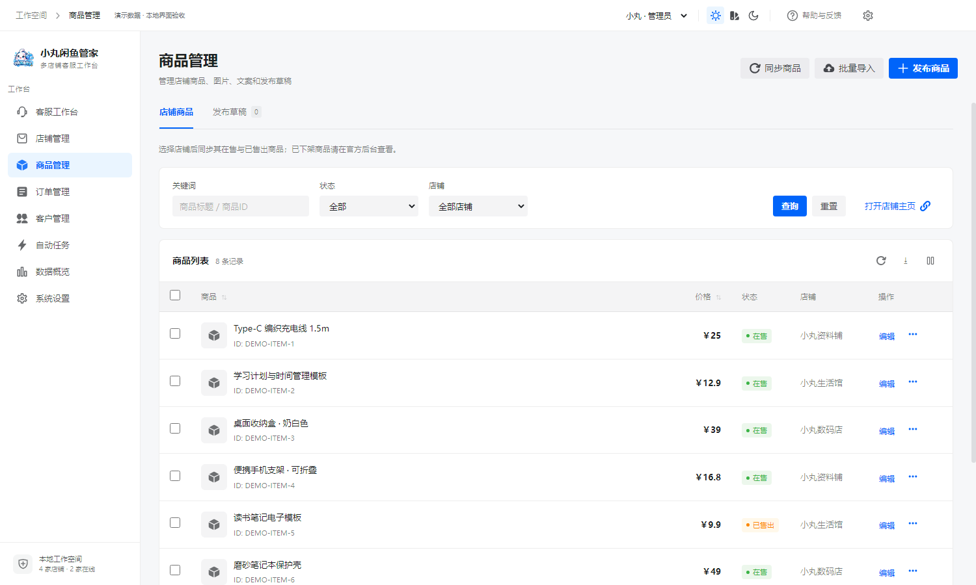Screen dimensions: 976x585
Task: Navigate to 客户管理 in the sidebar
Action: [x=70, y=218]
